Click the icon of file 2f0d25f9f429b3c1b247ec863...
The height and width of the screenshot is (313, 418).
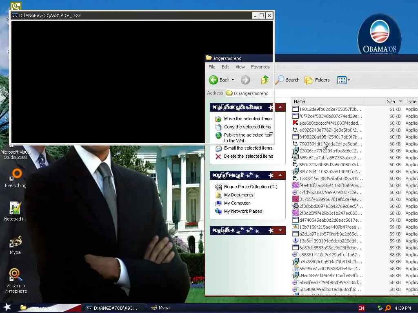click(x=296, y=213)
